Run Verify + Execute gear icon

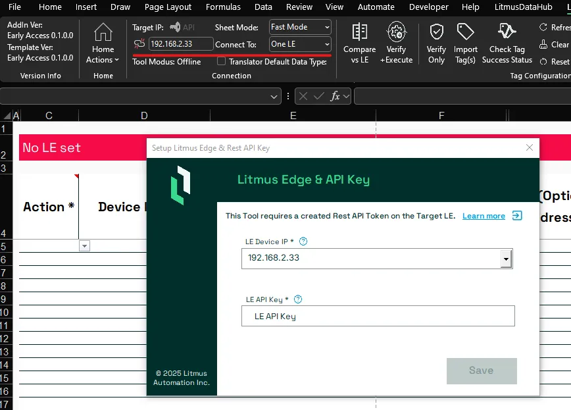tap(396, 32)
